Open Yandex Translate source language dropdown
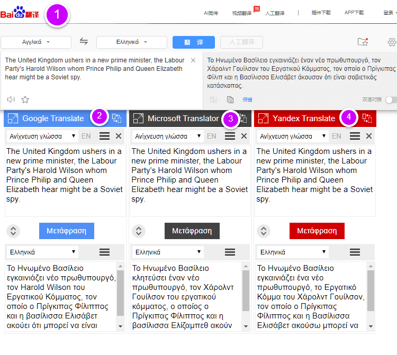 click(x=293, y=136)
